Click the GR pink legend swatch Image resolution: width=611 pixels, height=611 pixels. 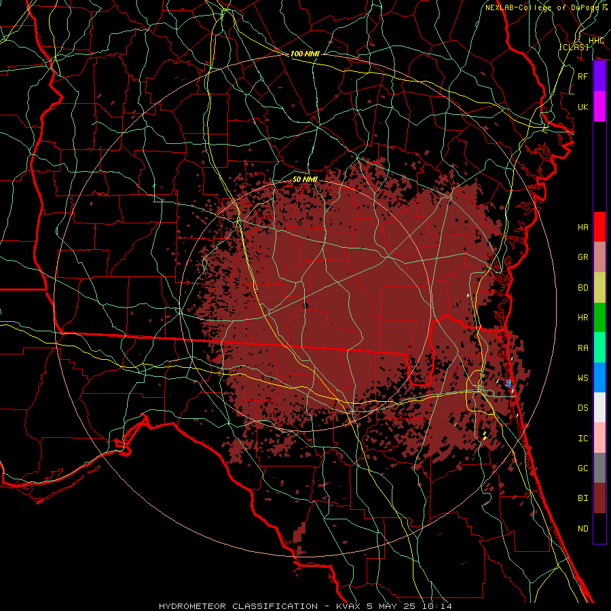[599, 257]
